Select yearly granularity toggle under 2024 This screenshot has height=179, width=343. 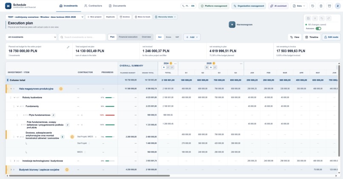click(x=164, y=67)
